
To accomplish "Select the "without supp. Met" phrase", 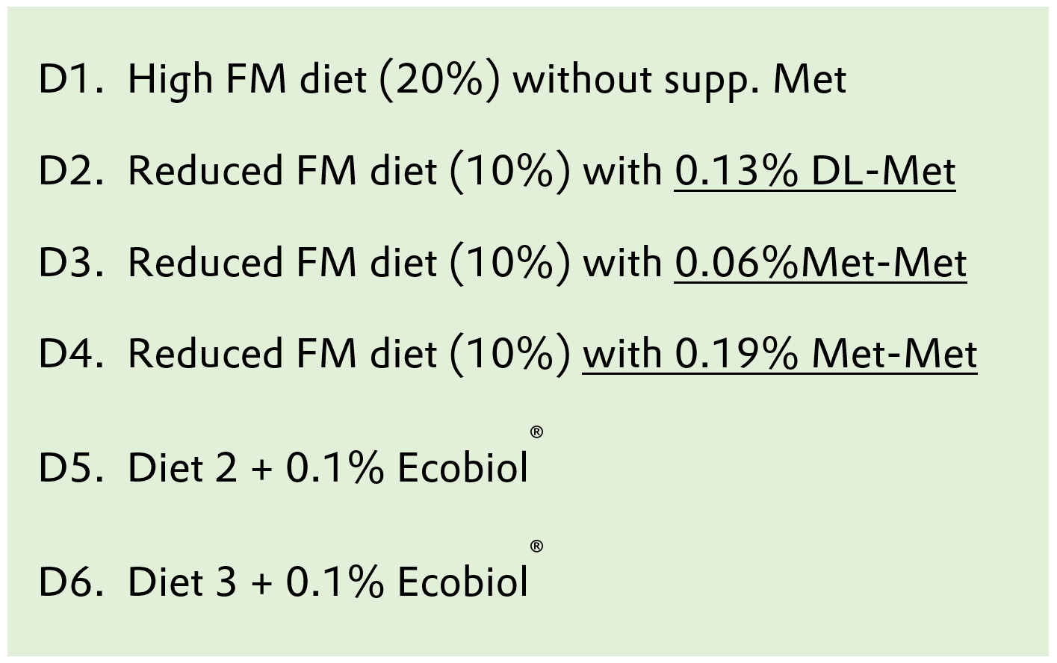I will [x=680, y=79].
